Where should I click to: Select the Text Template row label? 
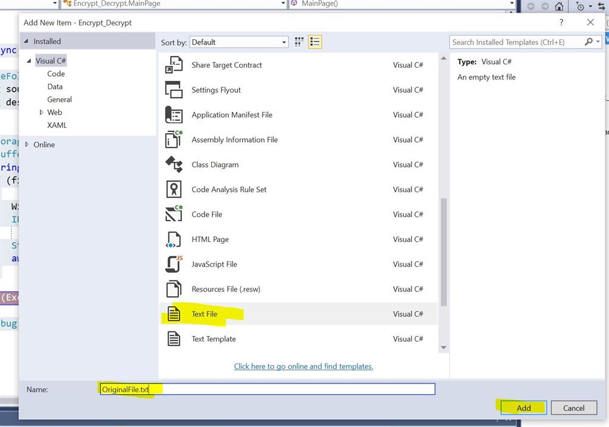click(214, 339)
